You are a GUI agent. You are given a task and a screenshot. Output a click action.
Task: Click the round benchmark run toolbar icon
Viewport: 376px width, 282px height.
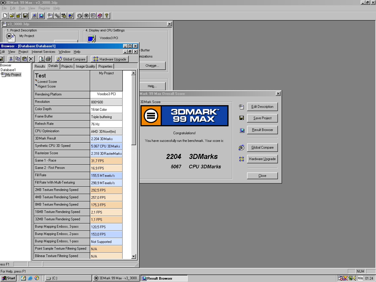coord(80,16)
